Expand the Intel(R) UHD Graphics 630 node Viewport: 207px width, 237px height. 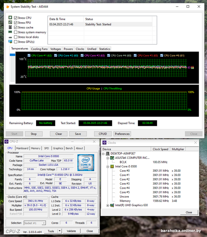coord(108,206)
